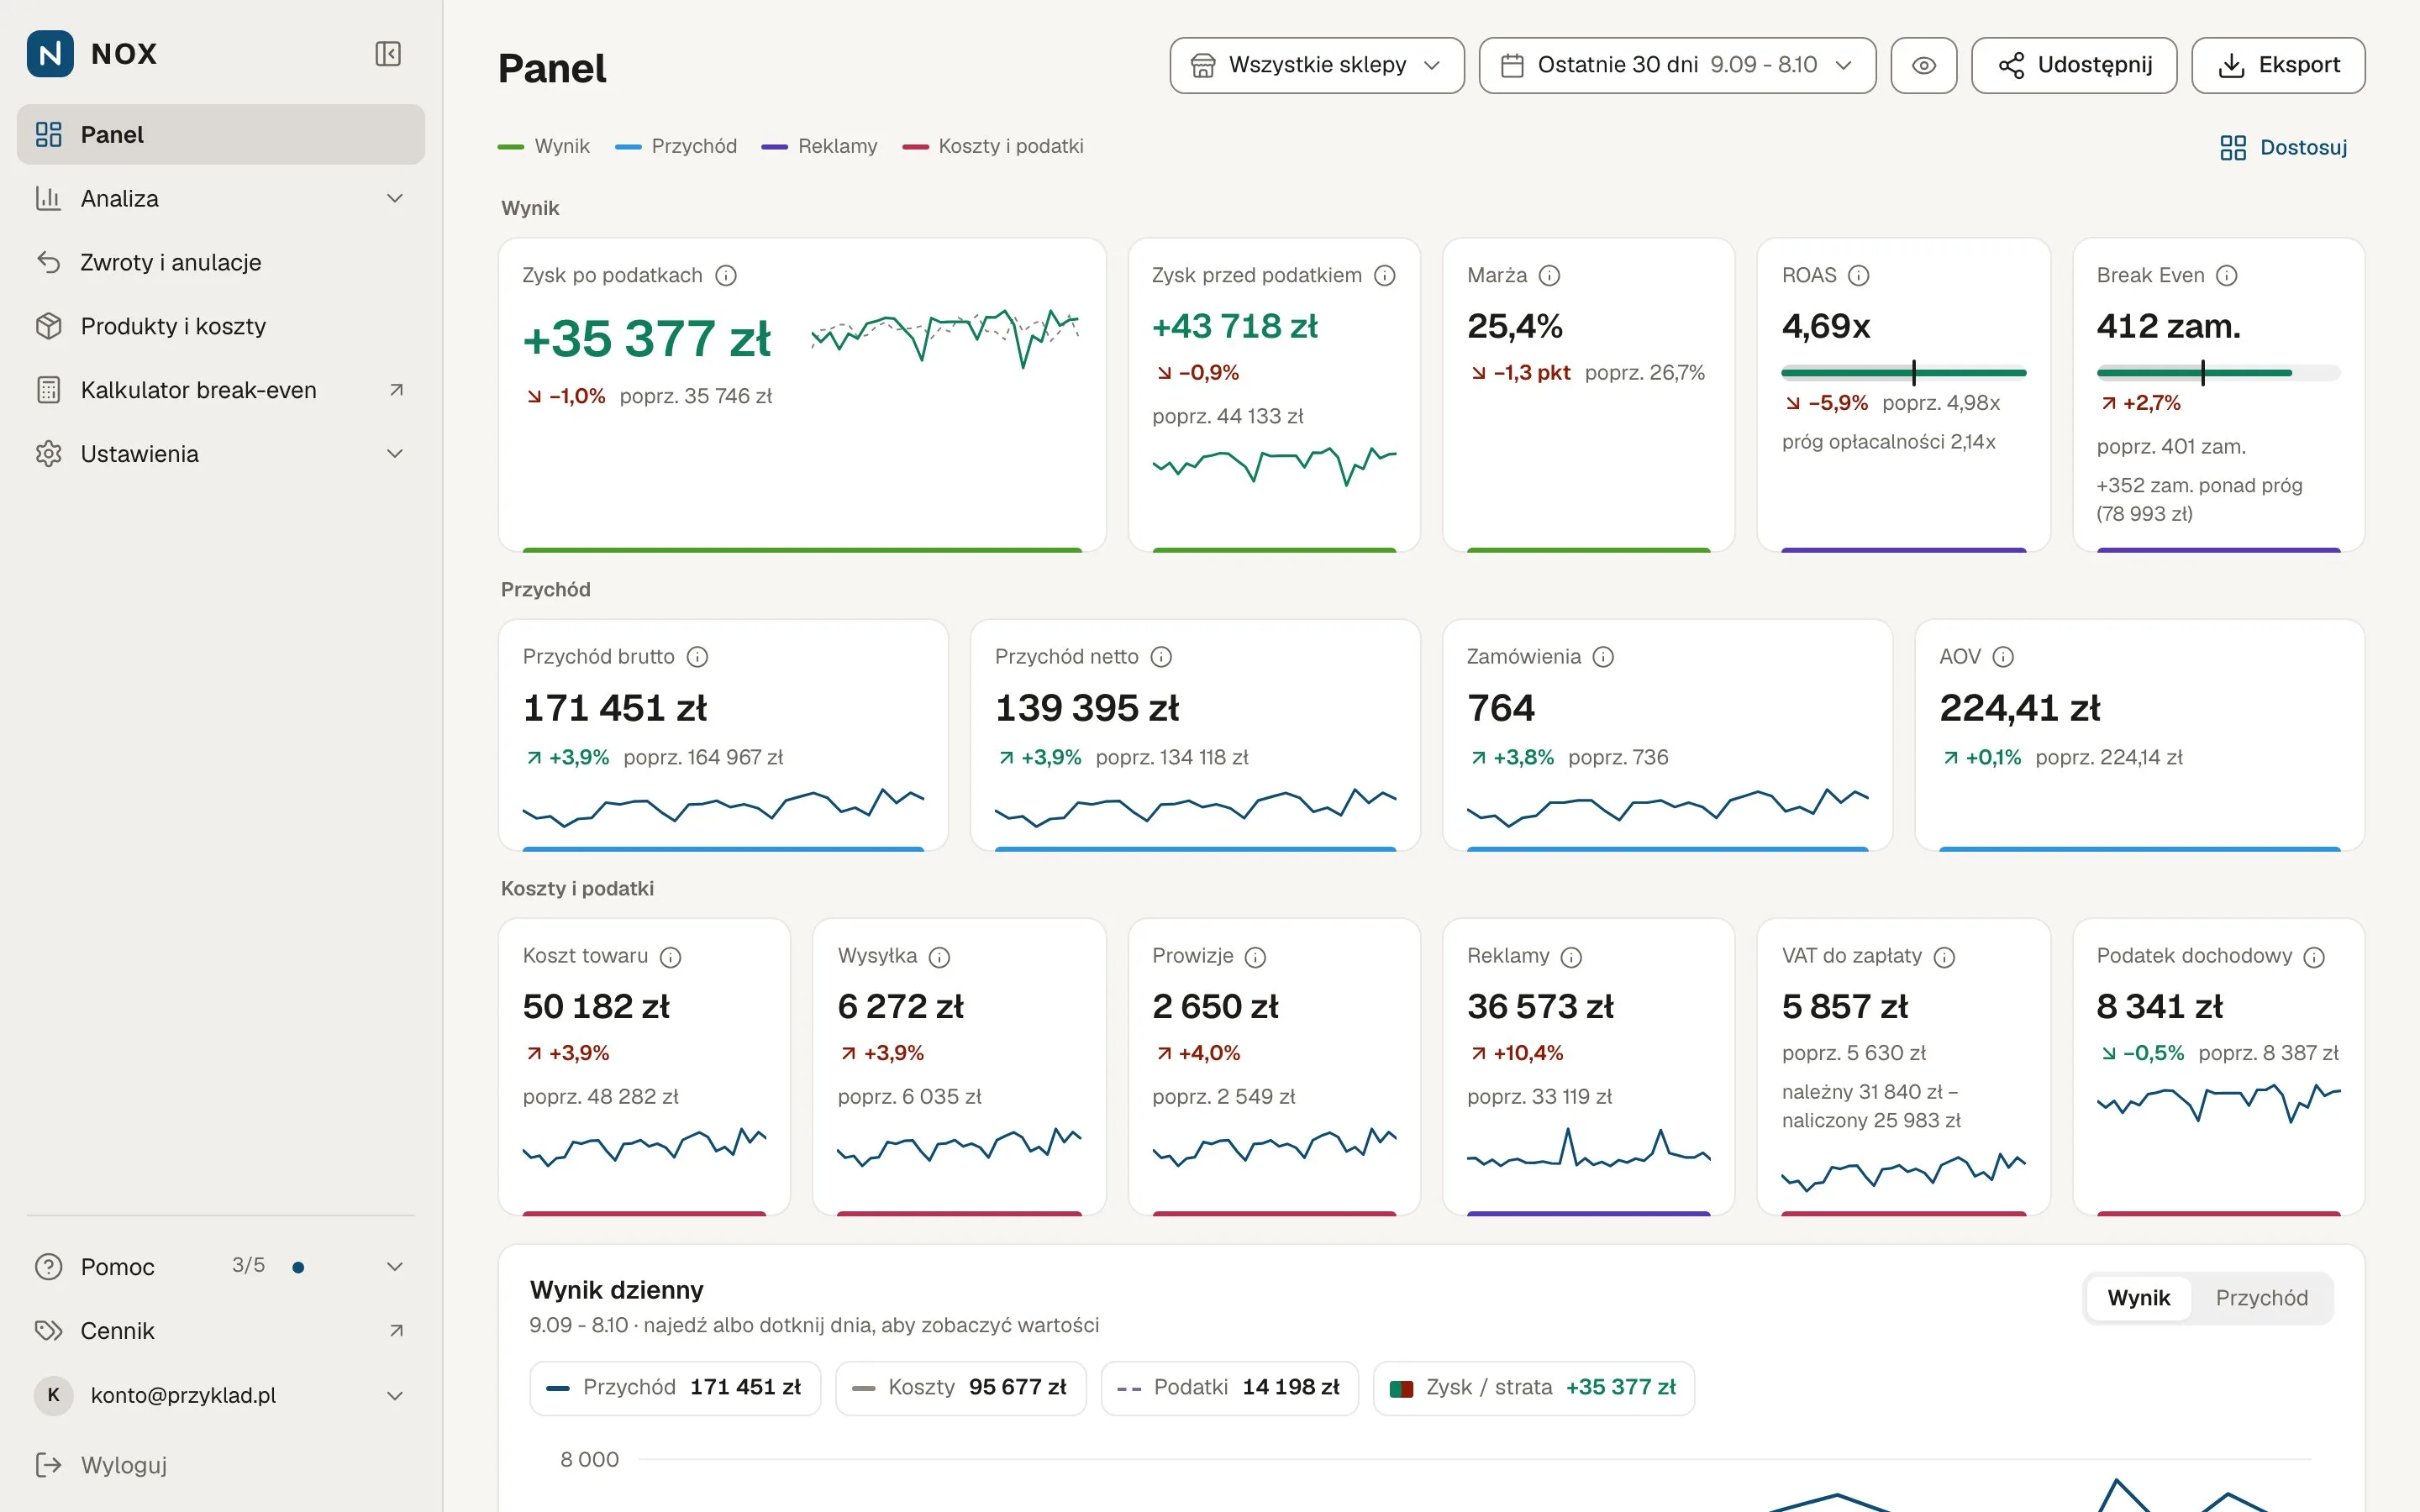Open info icon for Zysk po podatkach
This screenshot has width=2420, height=1512.
pyautogui.click(x=726, y=275)
